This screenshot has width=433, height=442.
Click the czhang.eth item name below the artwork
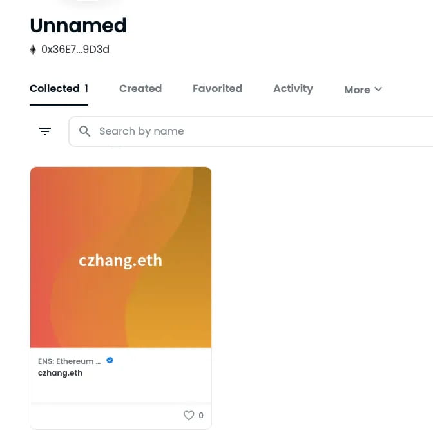pos(60,372)
